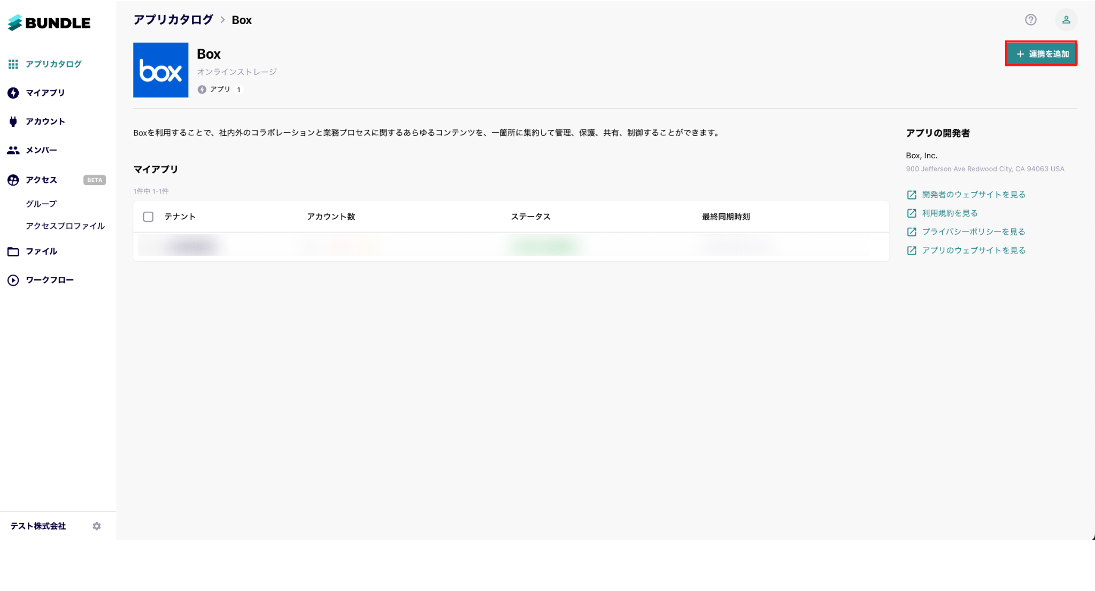Click the 900 Jefferson Ave address text

pyautogui.click(x=985, y=169)
